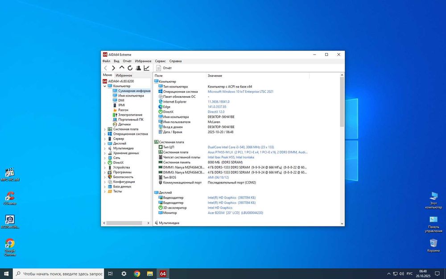
Task: Open the Справка menu
Action: point(175,61)
